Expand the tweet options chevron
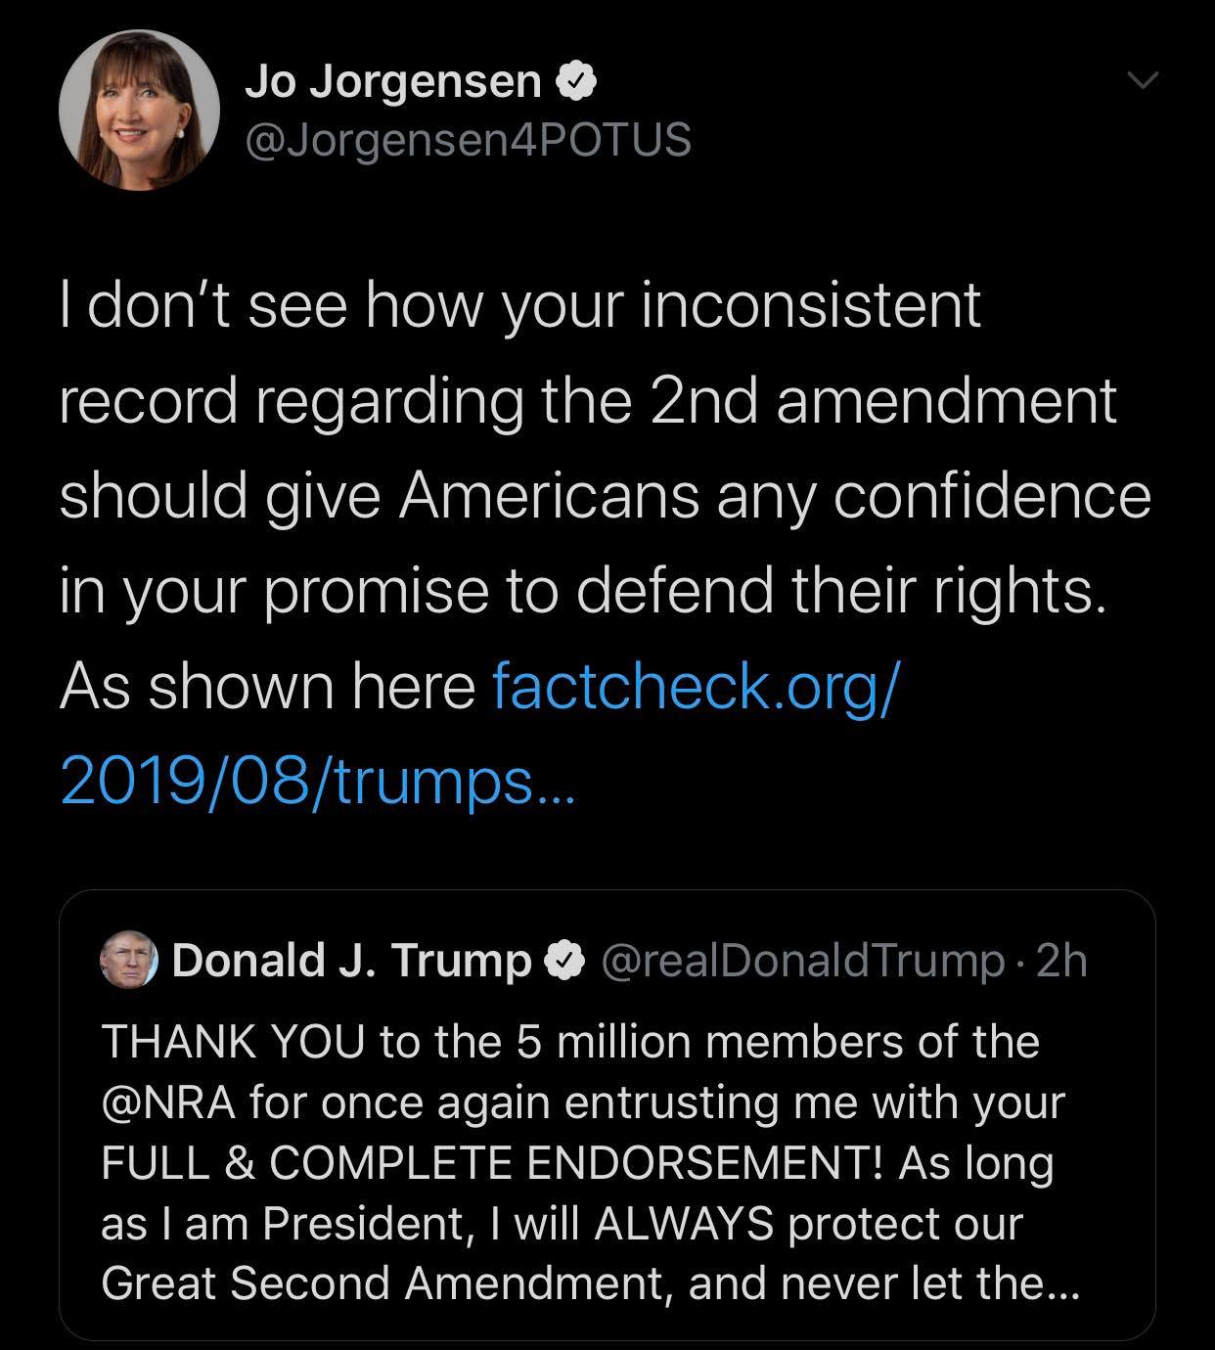1215x1350 pixels. coord(1141,79)
